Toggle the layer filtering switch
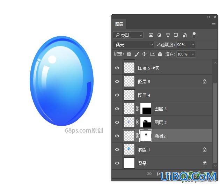This screenshot has width=220, height=185. pos(194,35)
